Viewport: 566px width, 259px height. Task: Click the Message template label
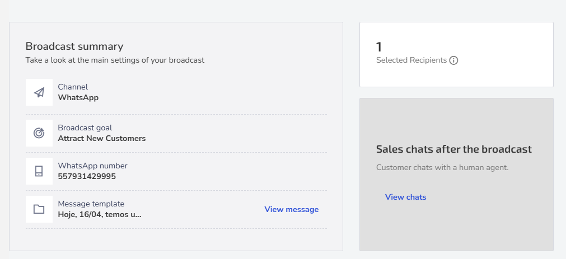click(x=91, y=204)
